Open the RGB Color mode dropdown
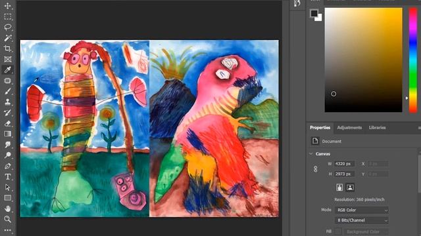The height and width of the screenshot is (236, 421). point(362,210)
